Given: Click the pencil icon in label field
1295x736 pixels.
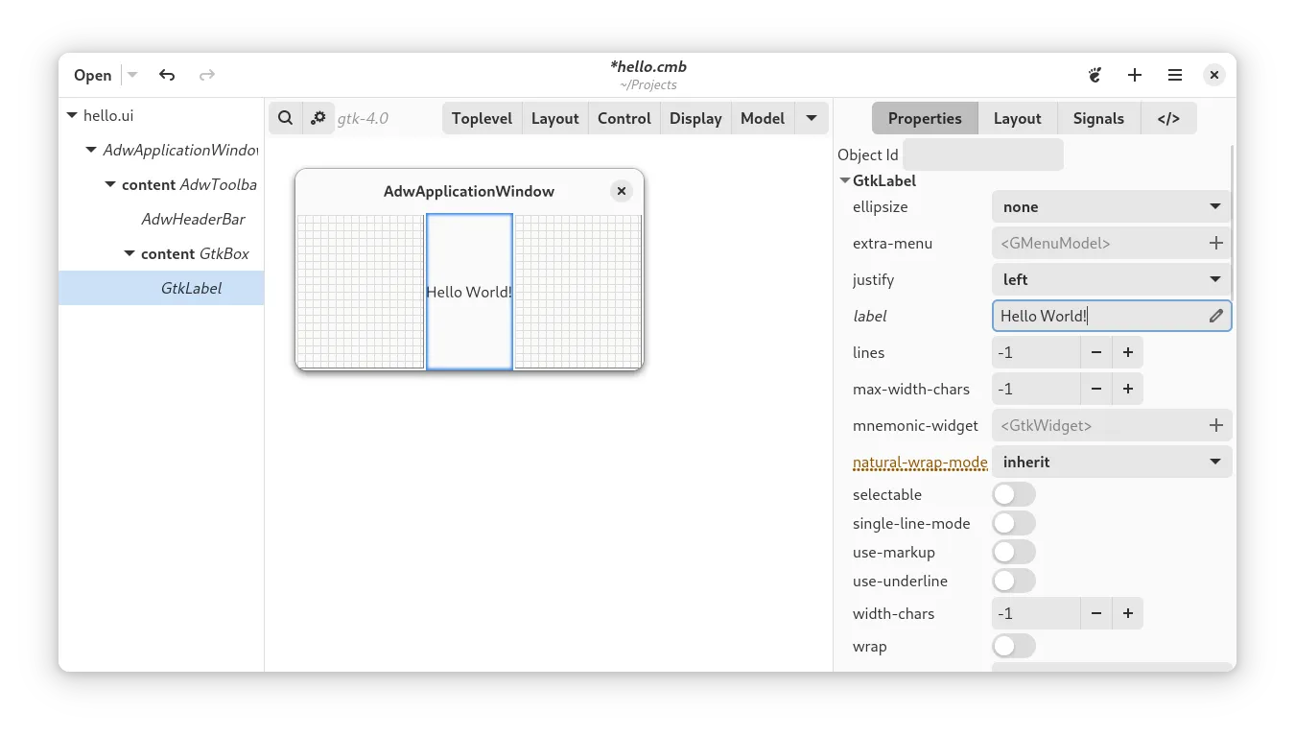Looking at the screenshot, I should (1215, 316).
